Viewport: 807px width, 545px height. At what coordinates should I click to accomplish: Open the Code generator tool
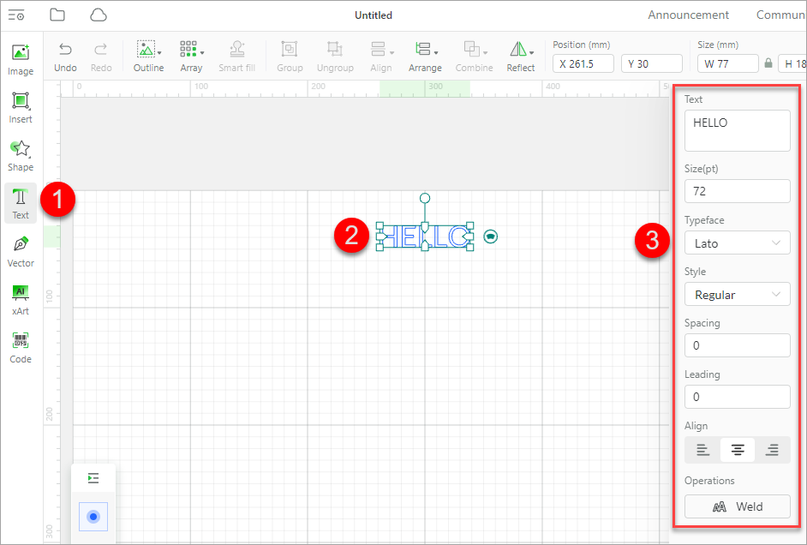(x=20, y=347)
